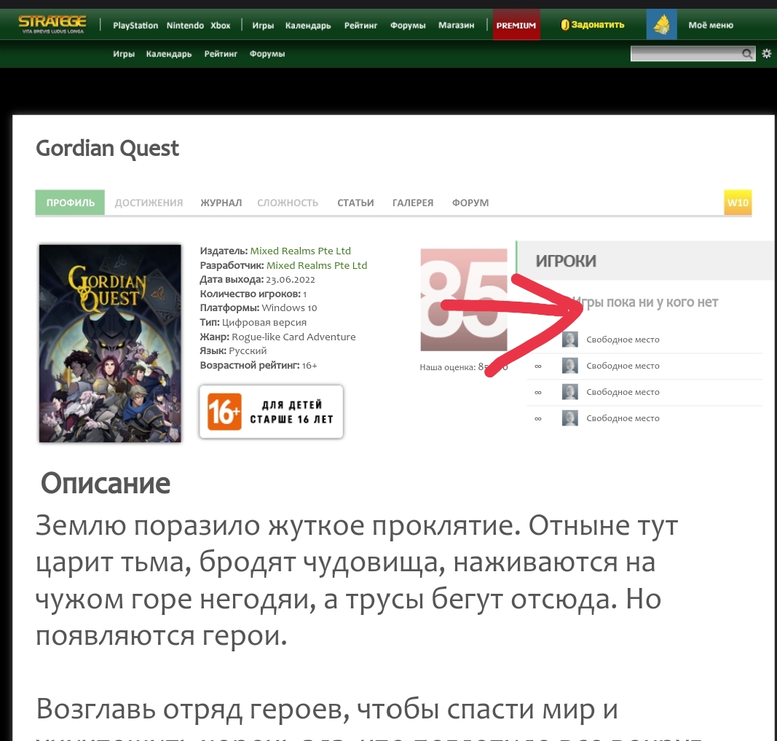
Task: Open the Gordian Quest cover art image
Action: 110,343
